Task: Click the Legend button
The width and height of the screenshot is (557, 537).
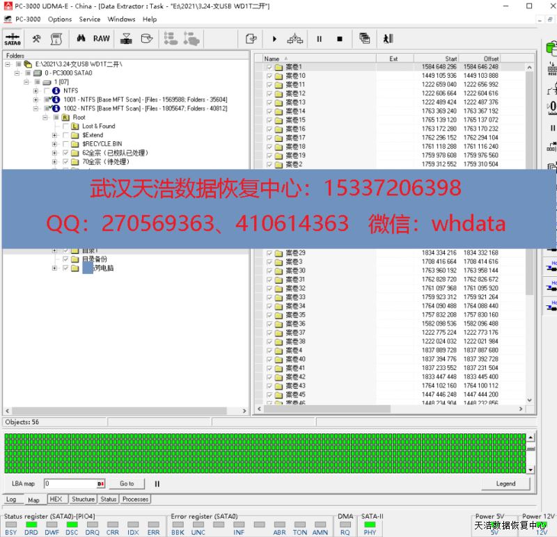Action: (x=505, y=483)
